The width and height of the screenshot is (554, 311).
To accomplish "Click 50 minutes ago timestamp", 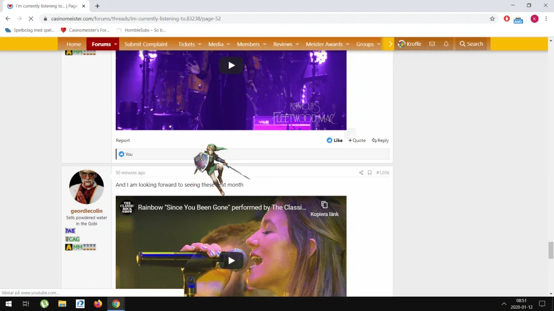I will coord(130,172).
